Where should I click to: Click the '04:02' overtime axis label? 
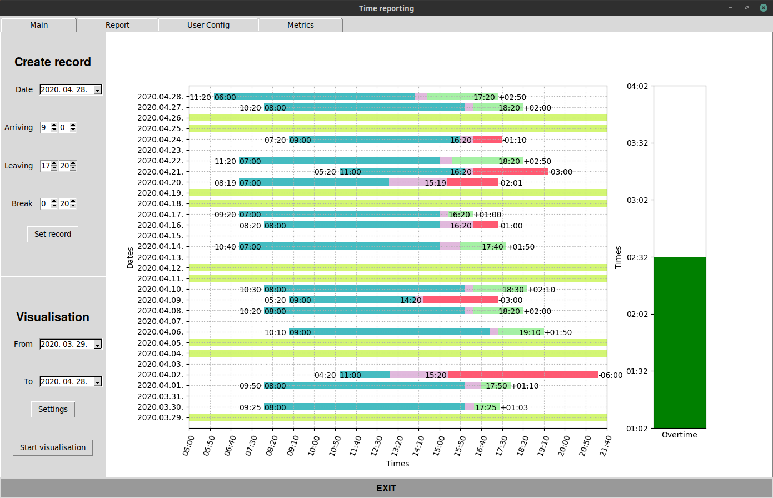(637, 86)
